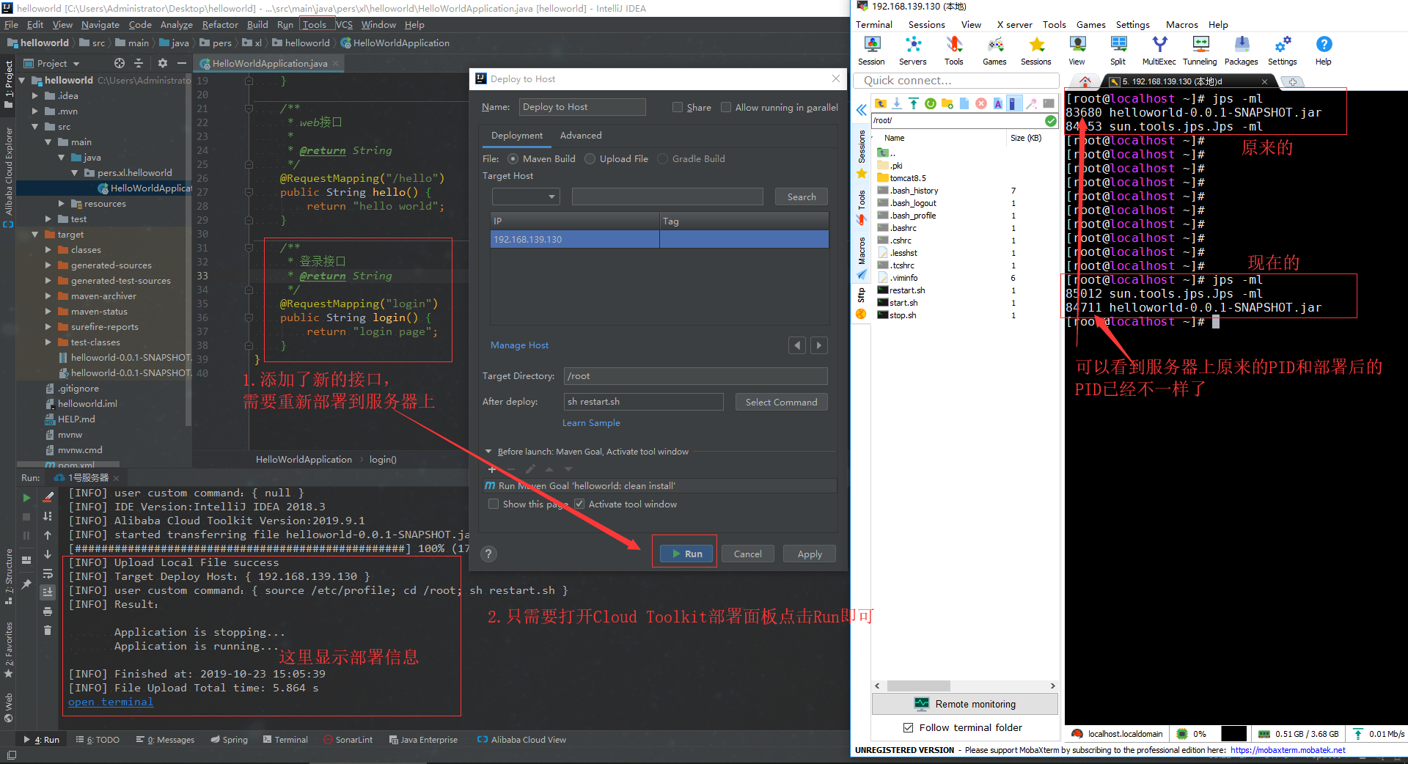Screen dimensions: 1408x764
Task: Click Target Directory input field
Action: click(695, 376)
